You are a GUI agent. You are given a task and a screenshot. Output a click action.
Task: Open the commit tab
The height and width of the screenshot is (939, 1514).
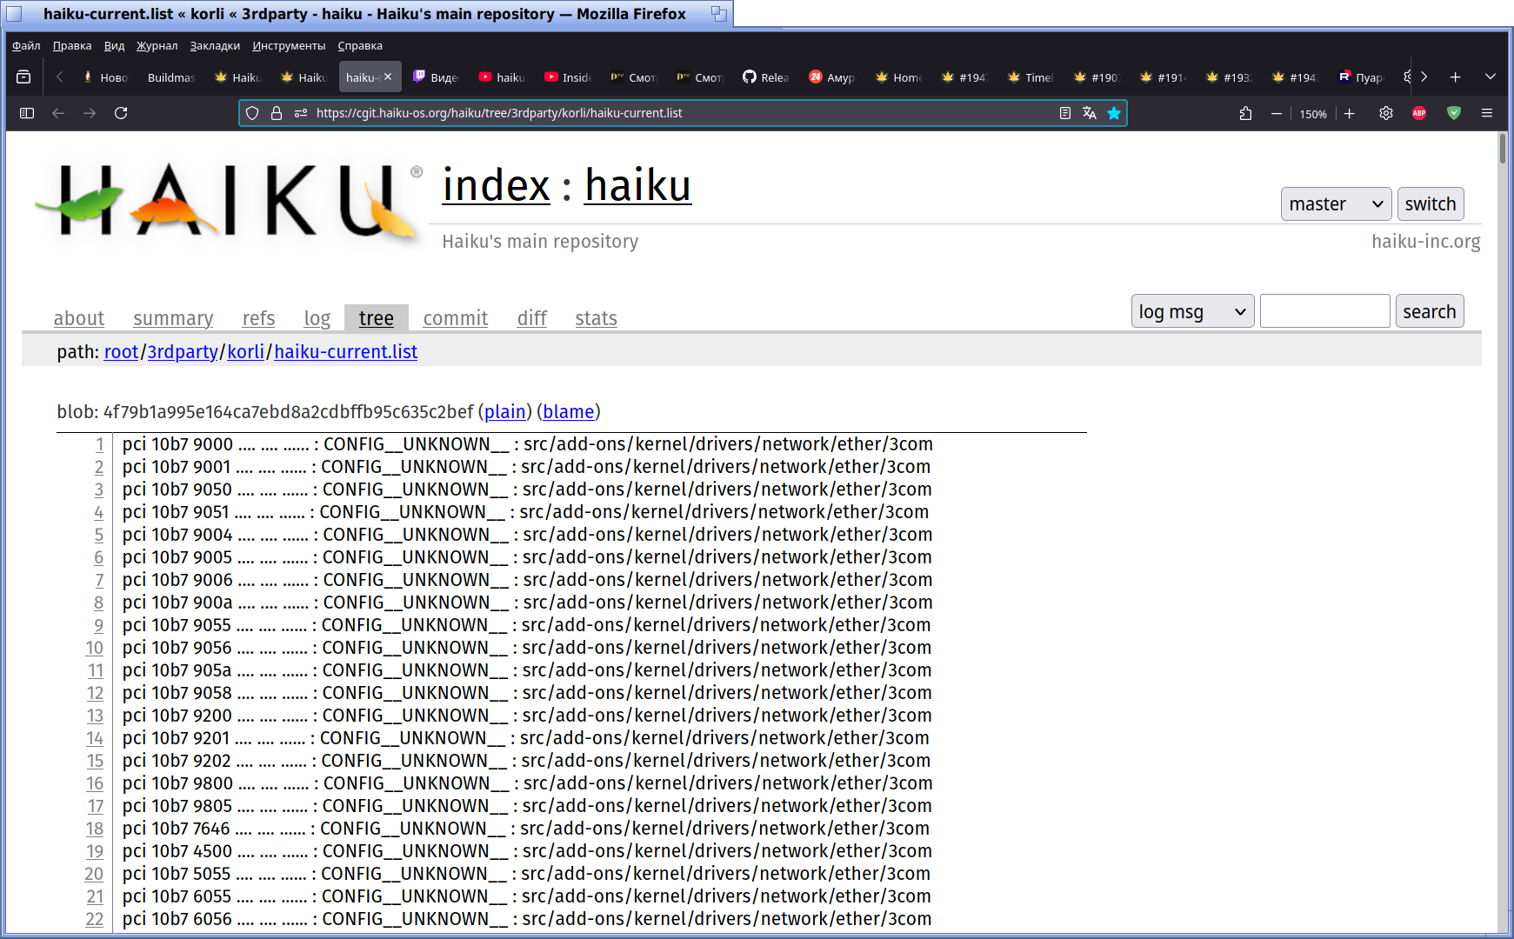(x=456, y=319)
